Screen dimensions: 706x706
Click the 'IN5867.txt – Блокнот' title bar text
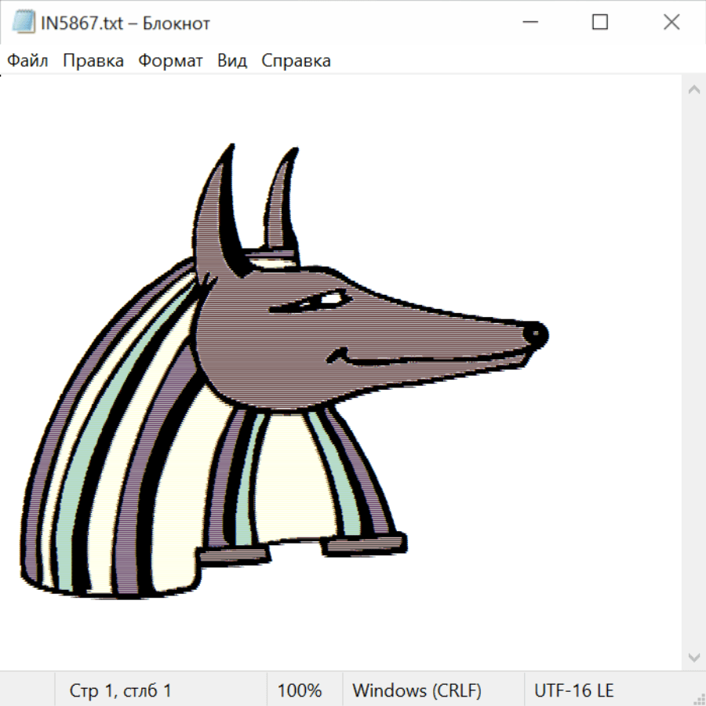[126, 24]
